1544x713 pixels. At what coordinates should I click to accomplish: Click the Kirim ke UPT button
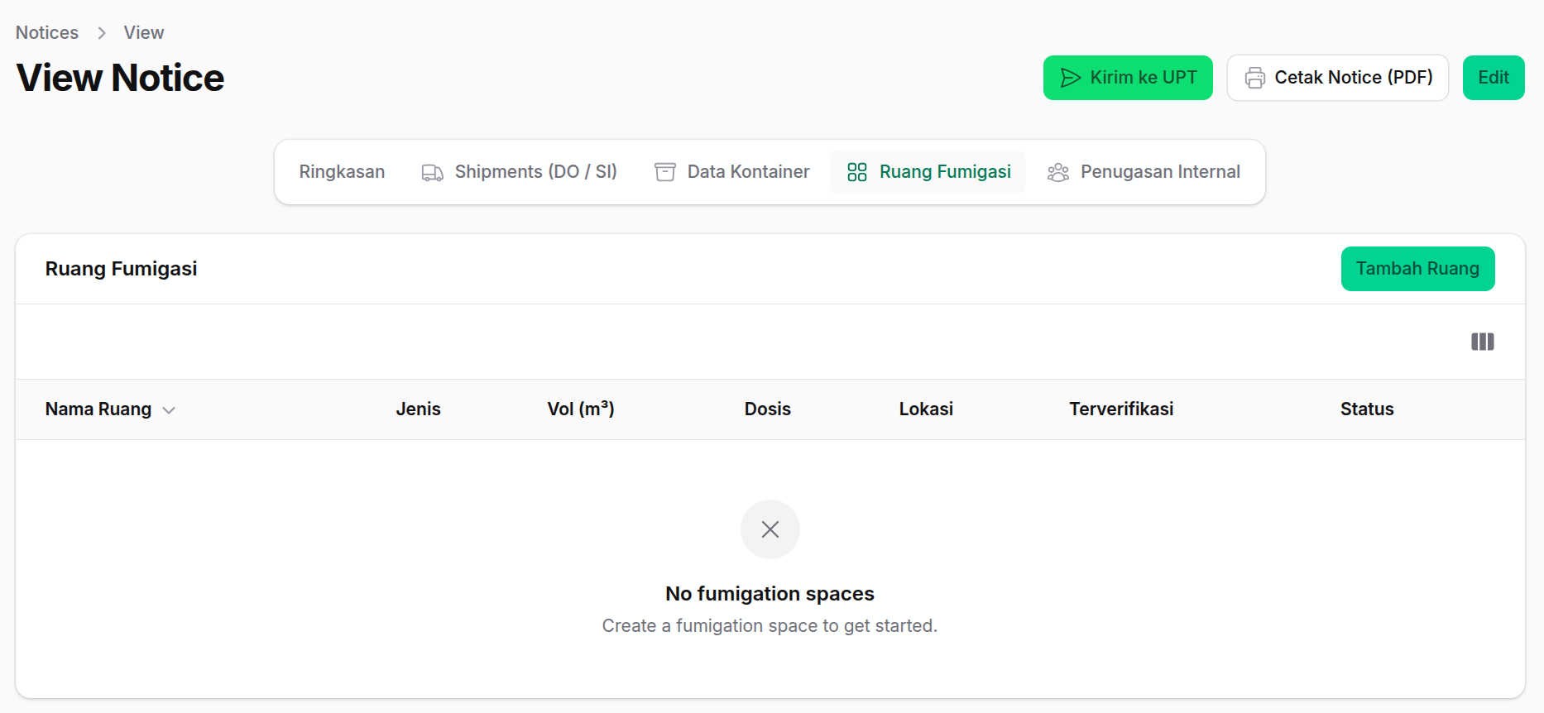pyautogui.click(x=1128, y=78)
